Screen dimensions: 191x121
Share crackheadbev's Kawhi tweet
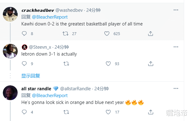151,34
